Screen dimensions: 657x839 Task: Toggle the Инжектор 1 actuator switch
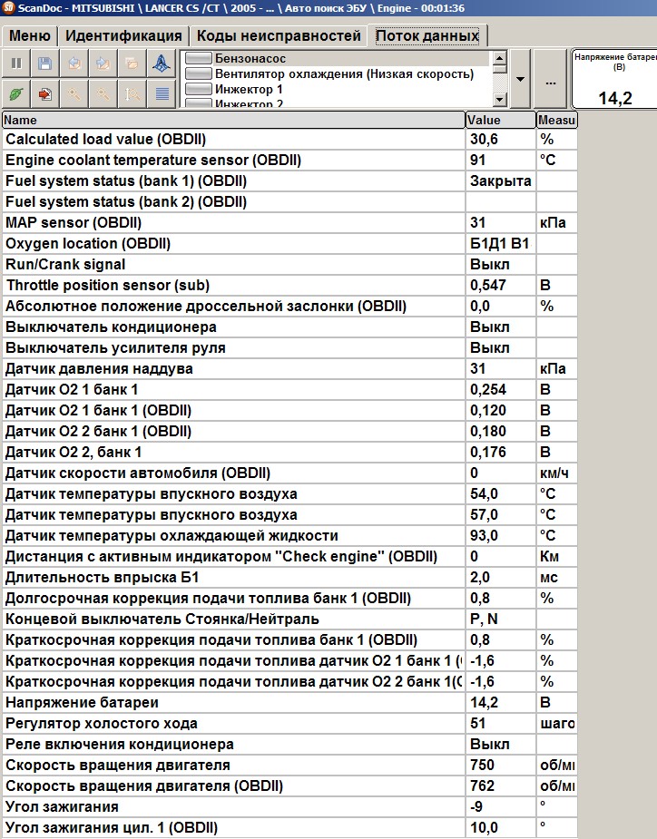coord(198,90)
